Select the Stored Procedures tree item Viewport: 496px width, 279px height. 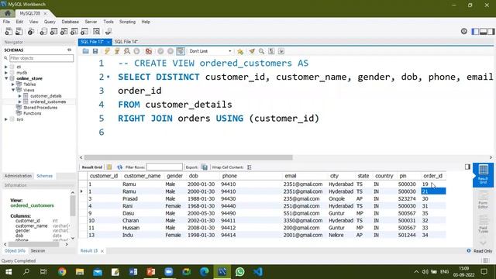(40, 108)
